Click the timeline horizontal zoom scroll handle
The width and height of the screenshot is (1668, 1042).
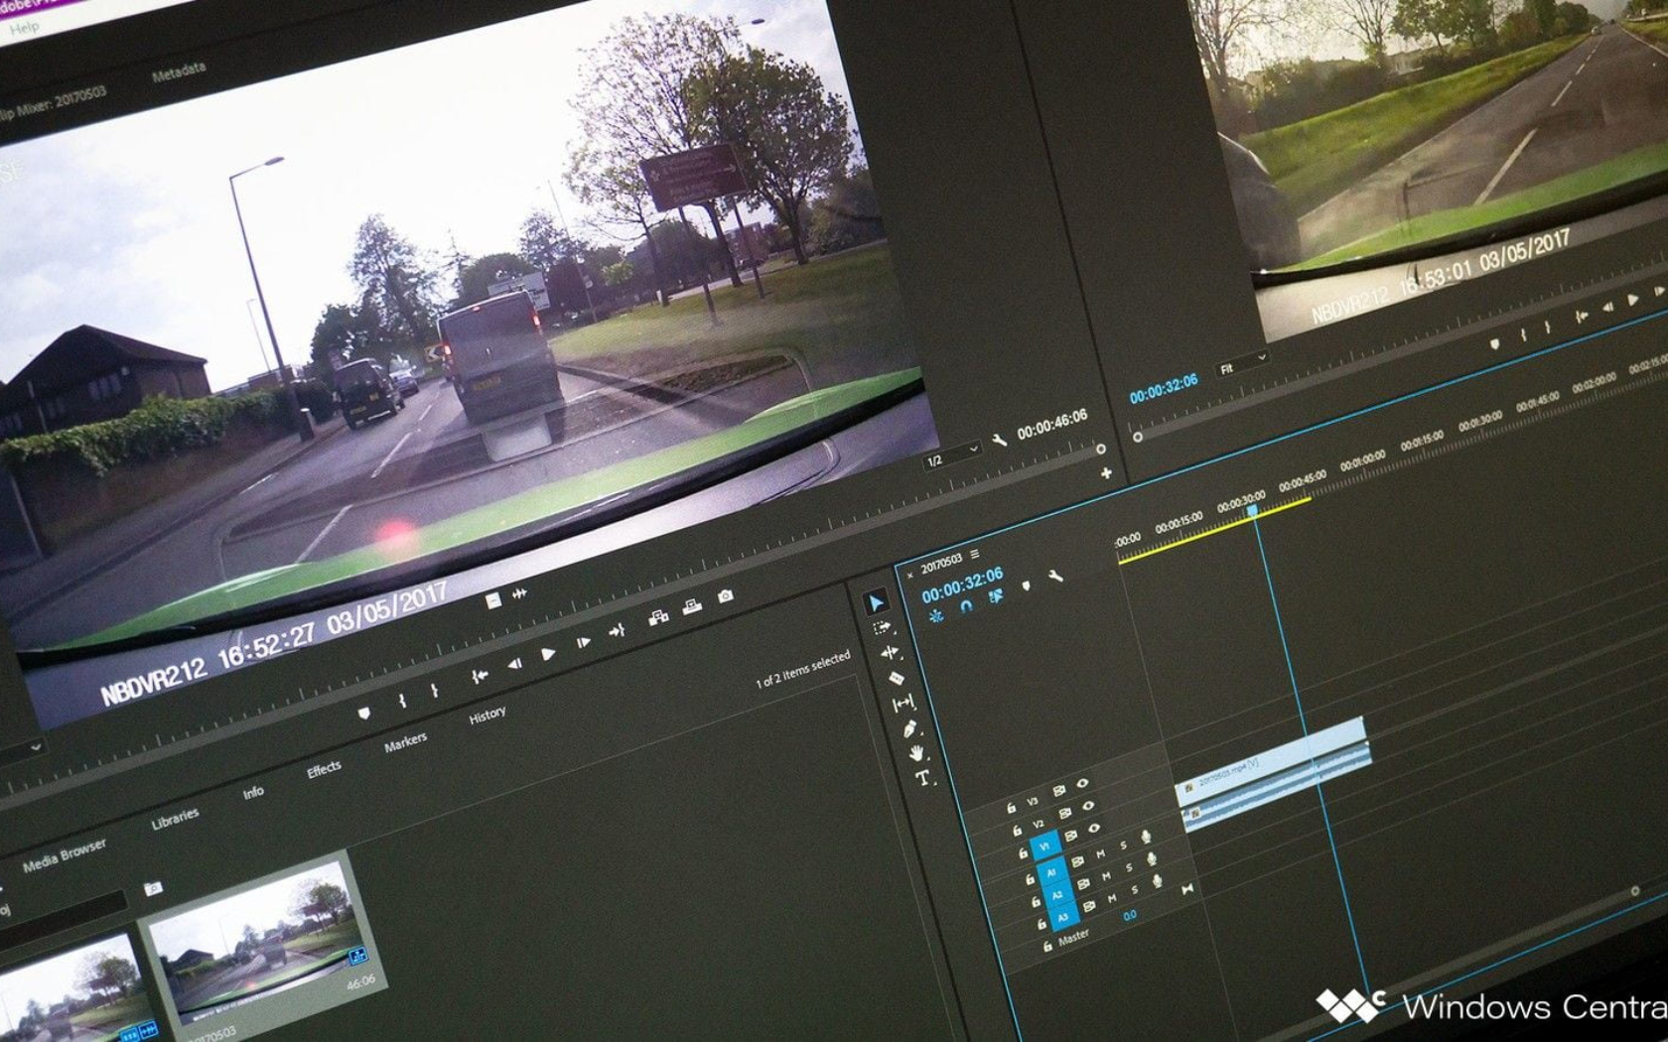pos(1634,890)
